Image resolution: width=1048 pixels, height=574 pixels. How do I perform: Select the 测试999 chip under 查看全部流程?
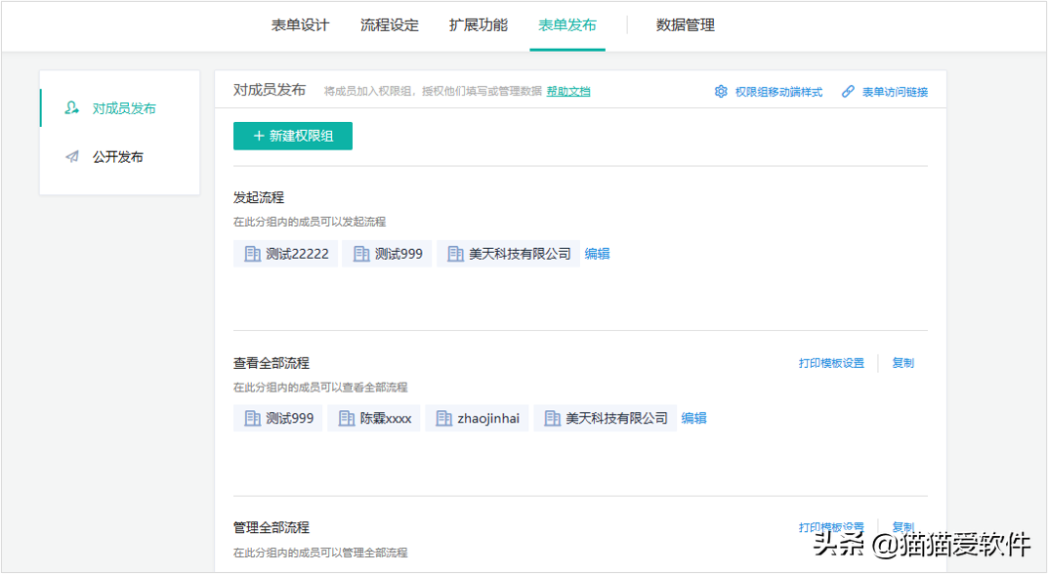277,418
